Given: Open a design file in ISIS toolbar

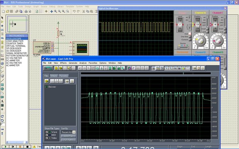Looking at the screenshot, I should (x=7, y=12).
